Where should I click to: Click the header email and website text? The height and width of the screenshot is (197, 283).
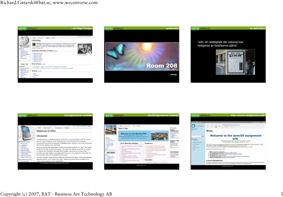click(x=49, y=3)
